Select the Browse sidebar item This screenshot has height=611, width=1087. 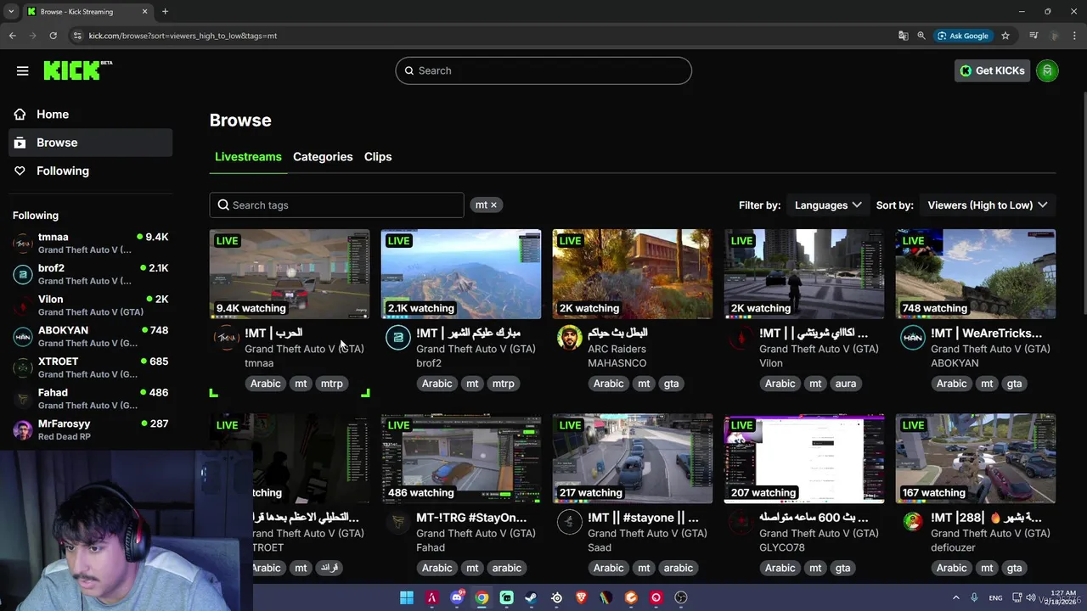tap(91, 143)
